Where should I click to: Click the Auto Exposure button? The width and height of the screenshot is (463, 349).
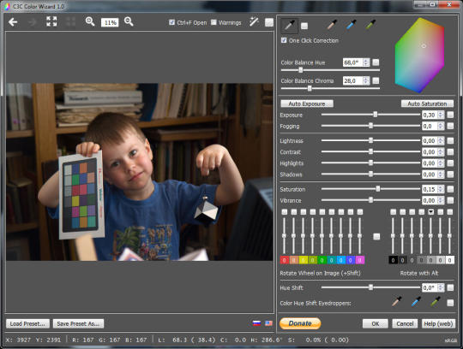click(x=307, y=104)
